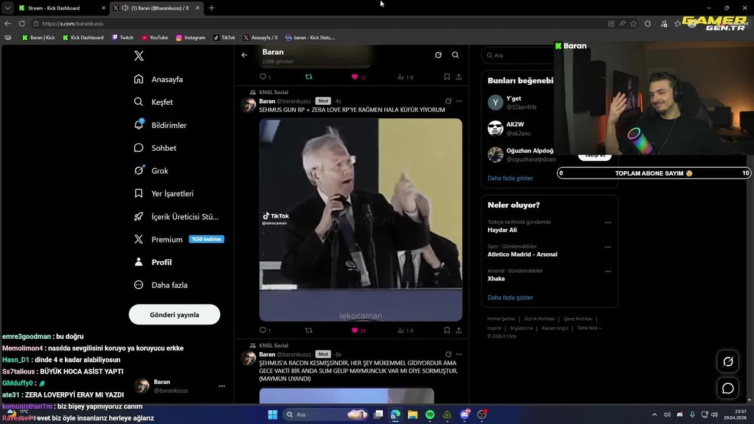The height and width of the screenshot is (424, 754).
Task: Open Grok from the sidebar
Action: [151, 171]
